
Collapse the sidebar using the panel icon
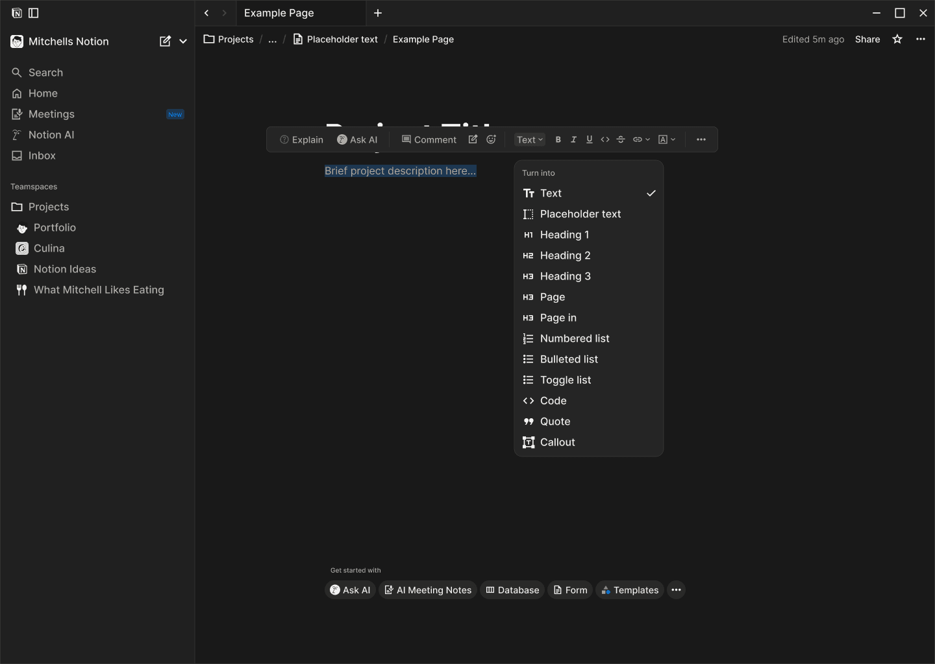point(34,13)
